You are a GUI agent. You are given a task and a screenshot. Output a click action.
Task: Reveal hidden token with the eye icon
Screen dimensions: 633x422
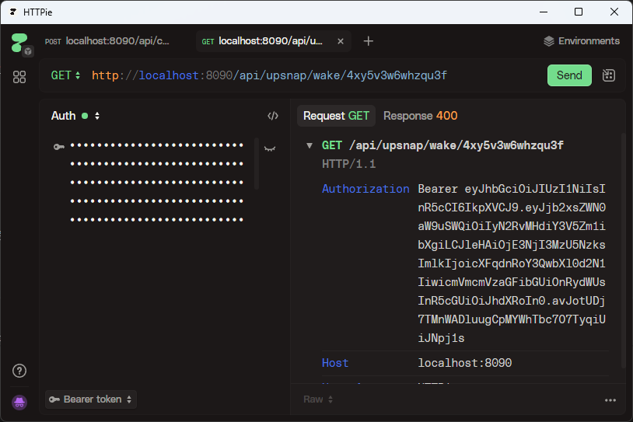[x=270, y=147]
